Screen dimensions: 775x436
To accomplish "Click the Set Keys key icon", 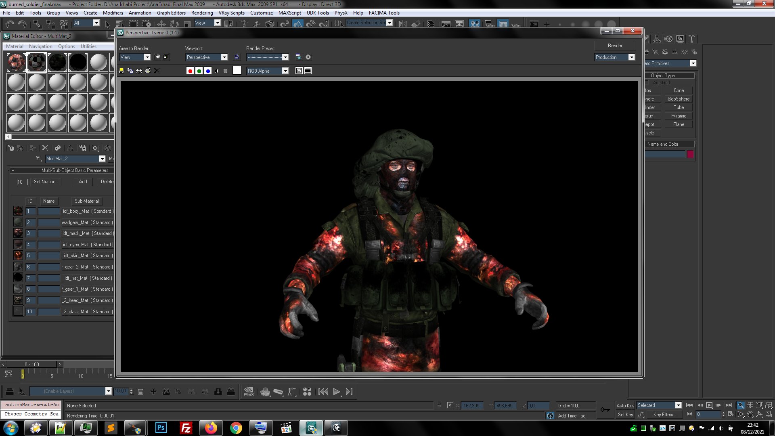I will tap(605, 410).
